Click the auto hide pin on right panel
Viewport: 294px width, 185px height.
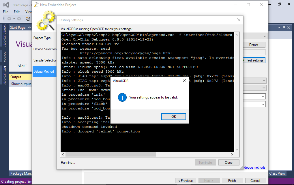[x=284, y=28]
